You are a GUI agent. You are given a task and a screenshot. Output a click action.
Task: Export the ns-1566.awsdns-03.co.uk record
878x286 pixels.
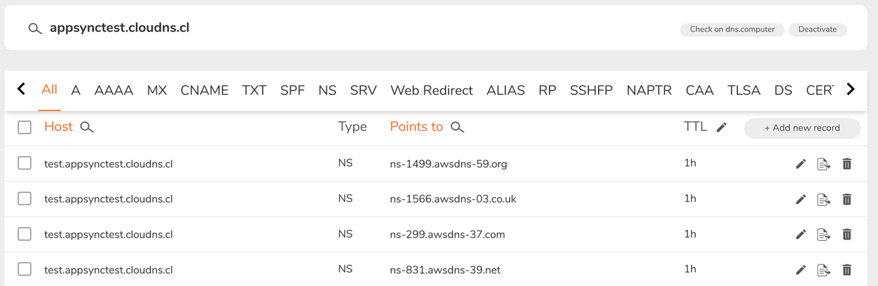point(823,199)
